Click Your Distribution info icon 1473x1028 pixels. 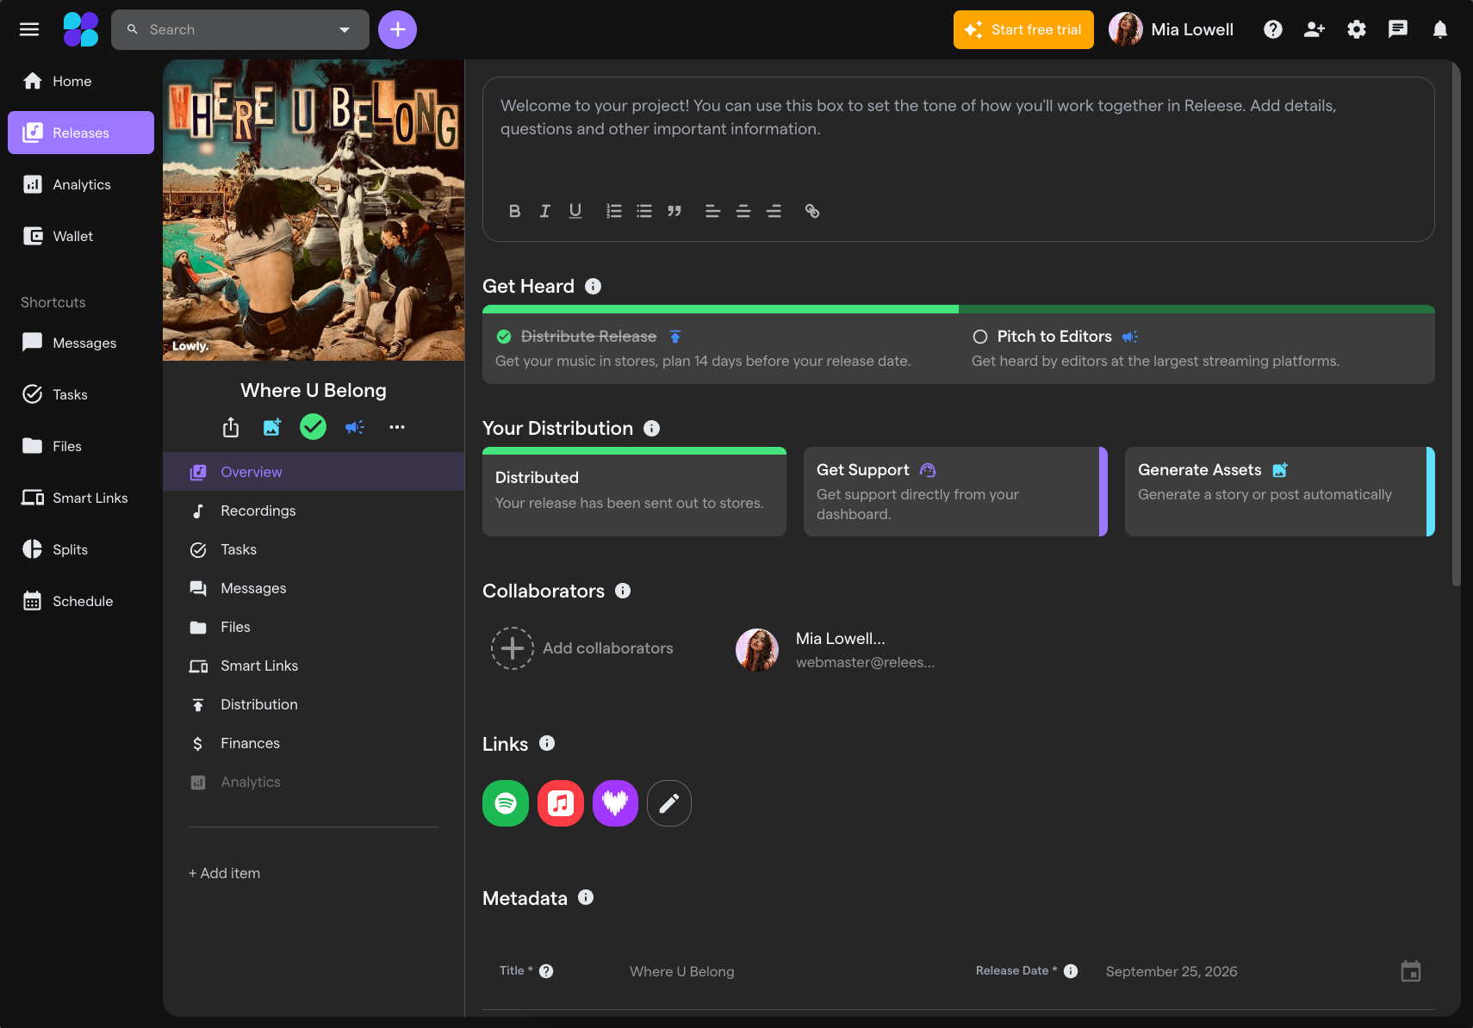[652, 429]
